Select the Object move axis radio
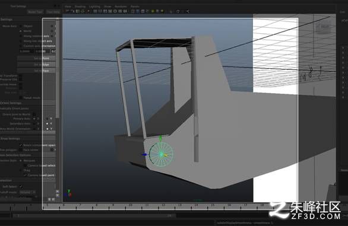This screenshot has height=226, width=348. click(x=21, y=26)
